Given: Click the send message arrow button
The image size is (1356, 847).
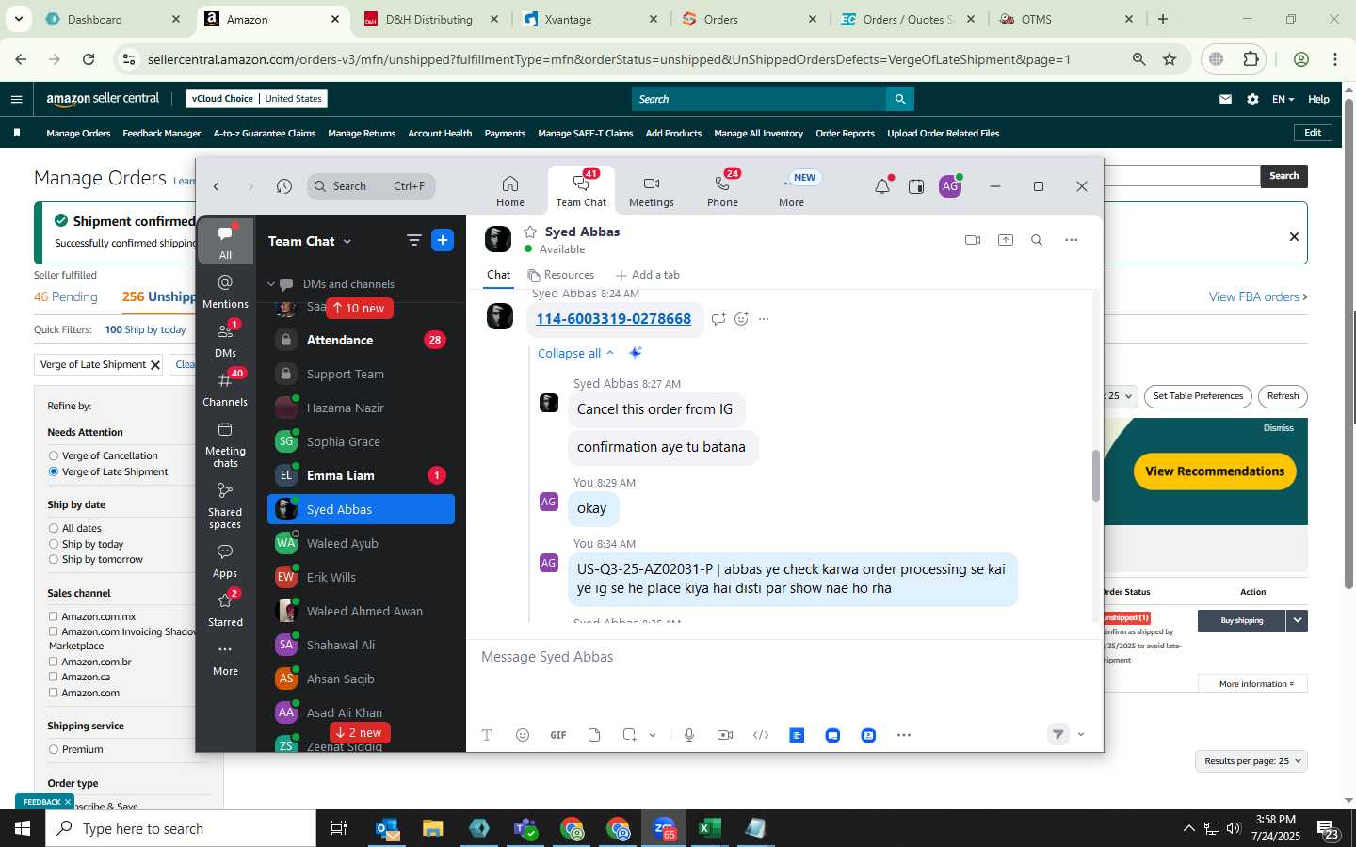Looking at the screenshot, I should pyautogui.click(x=1058, y=734).
